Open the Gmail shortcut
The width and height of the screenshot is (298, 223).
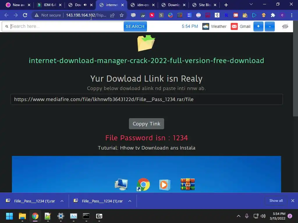(241, 26)
